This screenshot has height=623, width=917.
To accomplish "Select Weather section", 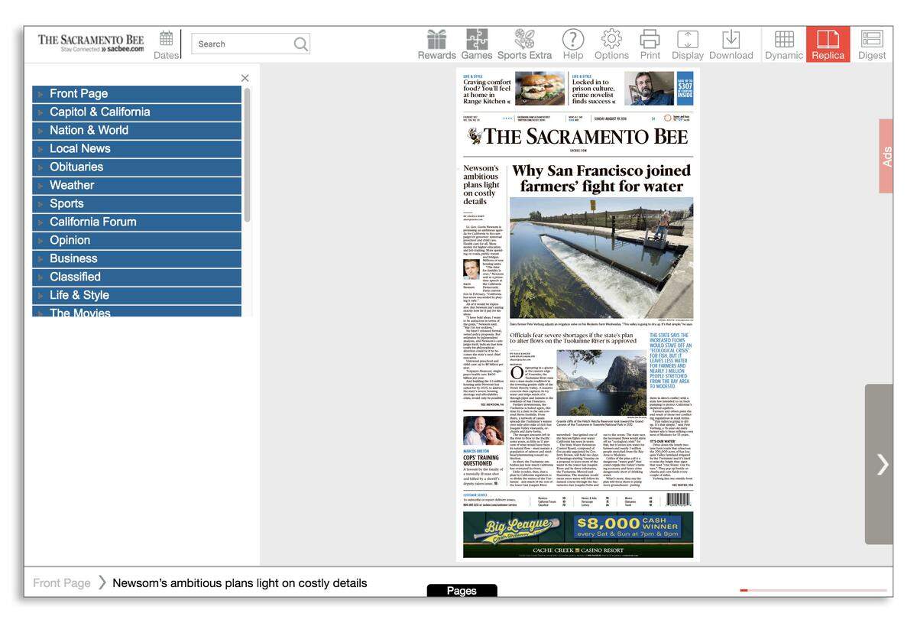I will (137, 185).
